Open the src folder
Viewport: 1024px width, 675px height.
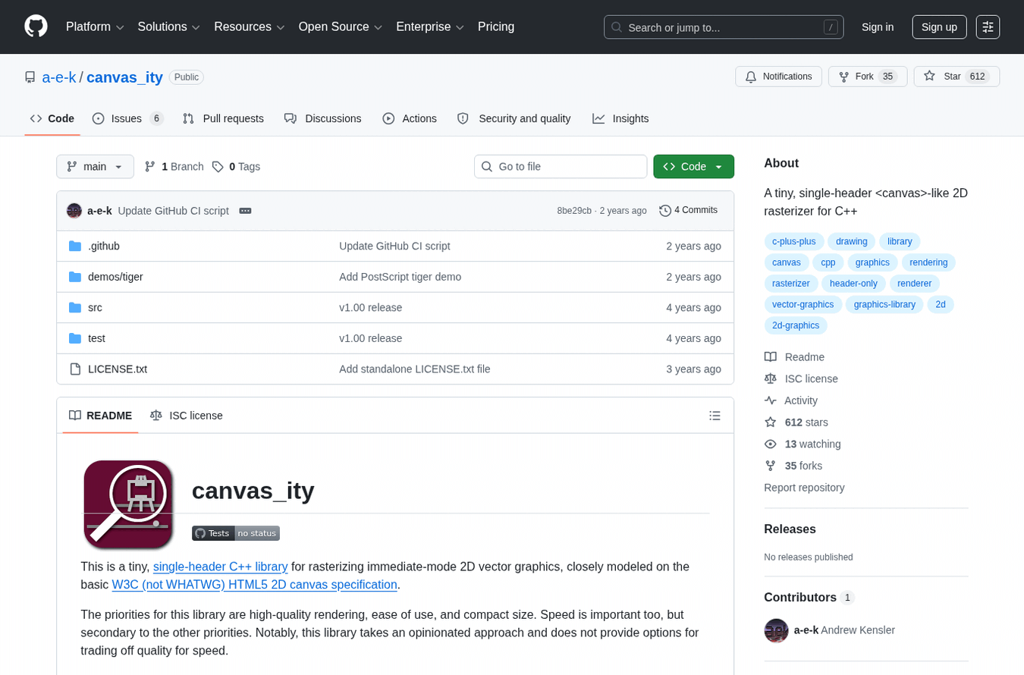[95, 308]
